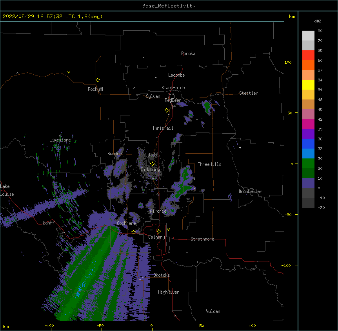Click the 80 dBZ white color swatch
338x331 pixels.
coord(308,36)
